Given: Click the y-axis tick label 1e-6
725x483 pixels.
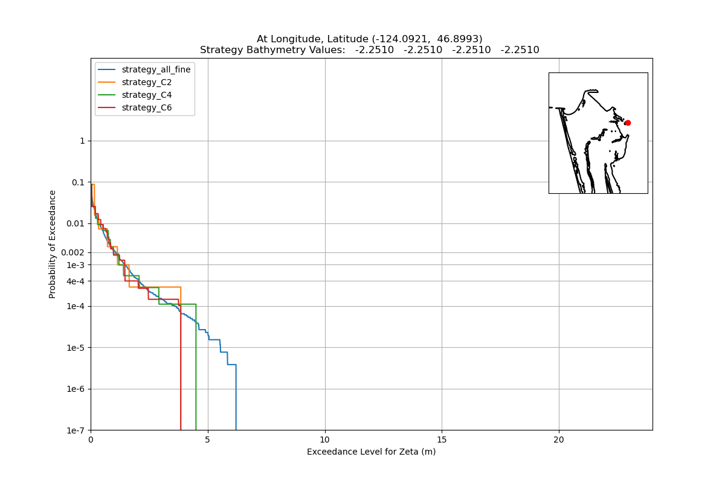Looking at the screenshot, I should (75, 389).
